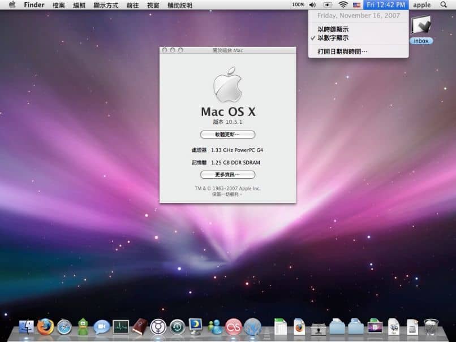Close the 關於這台 Mac window

point(165,50)
